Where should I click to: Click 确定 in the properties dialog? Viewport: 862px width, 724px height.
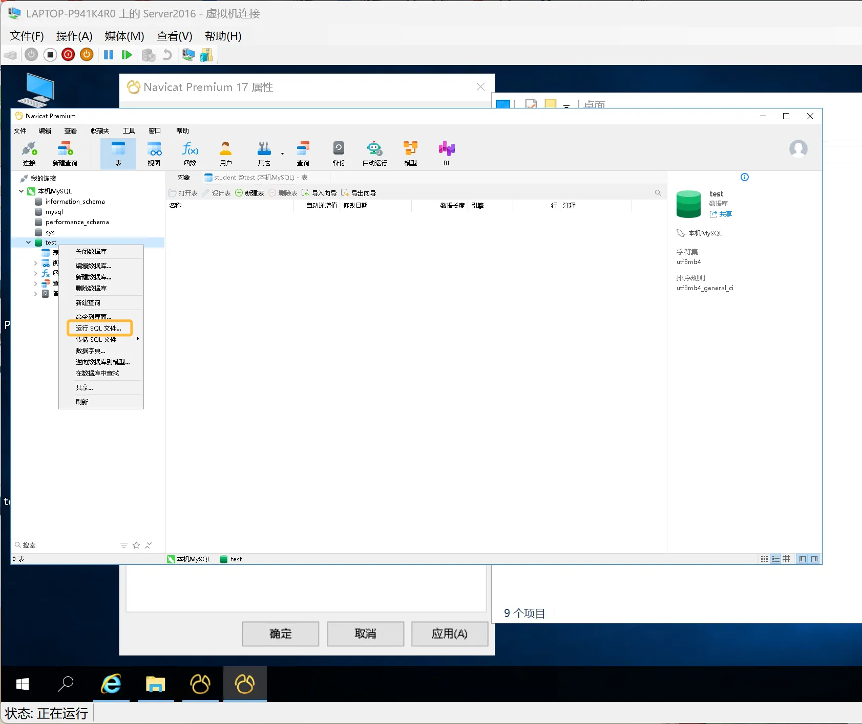281,634
